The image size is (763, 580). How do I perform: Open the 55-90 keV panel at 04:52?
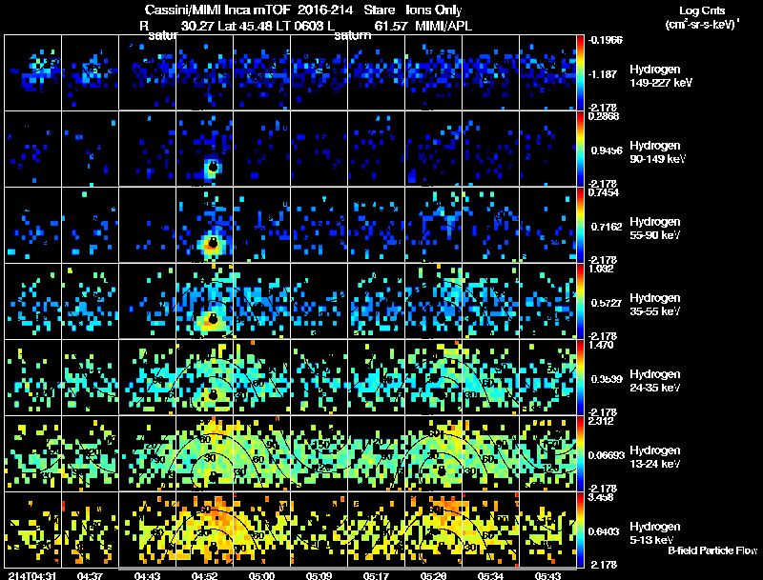tap(204, 226)
